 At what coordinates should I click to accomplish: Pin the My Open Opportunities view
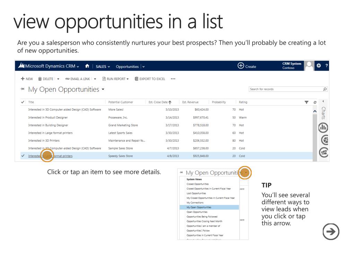pos(22,89)
